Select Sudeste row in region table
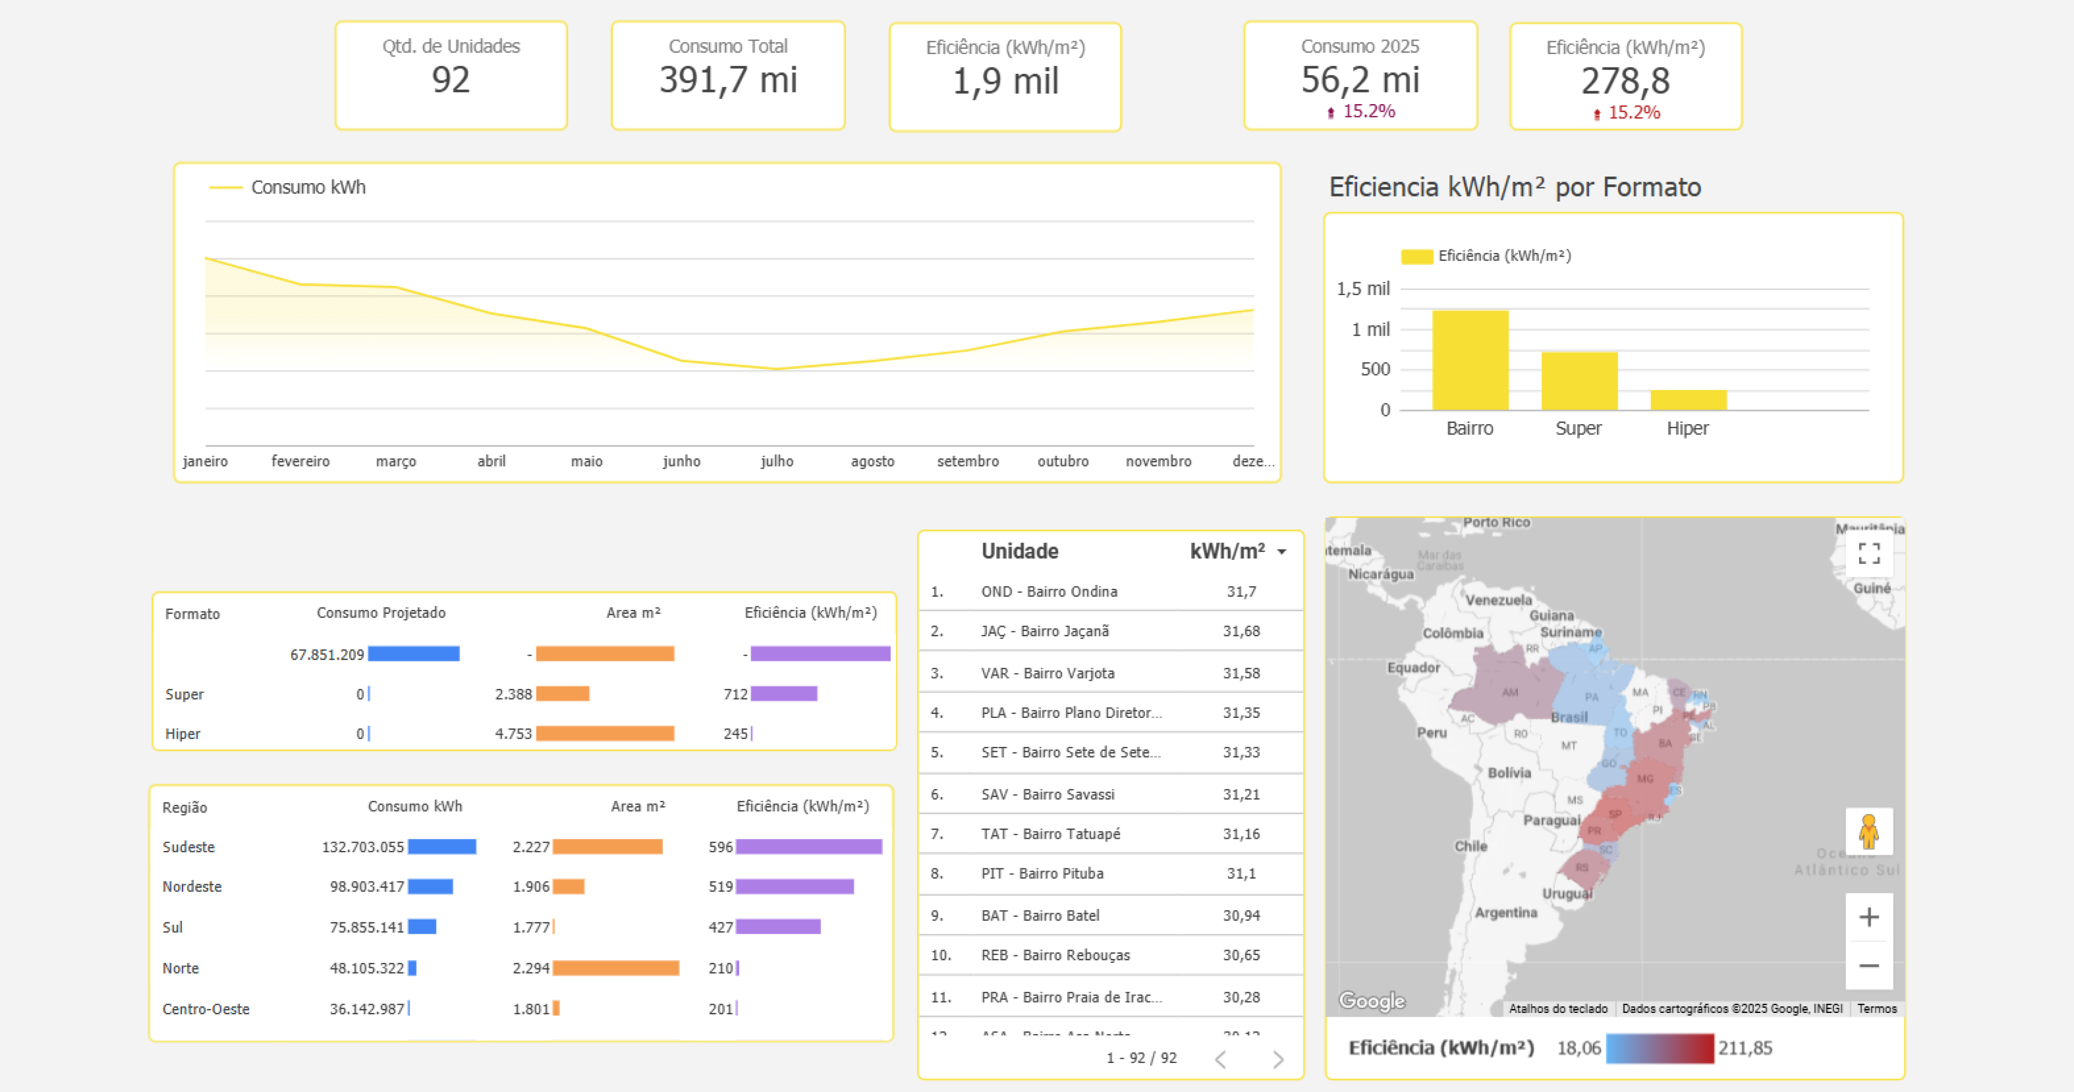2074x1092 pixels. coord(188,847)
